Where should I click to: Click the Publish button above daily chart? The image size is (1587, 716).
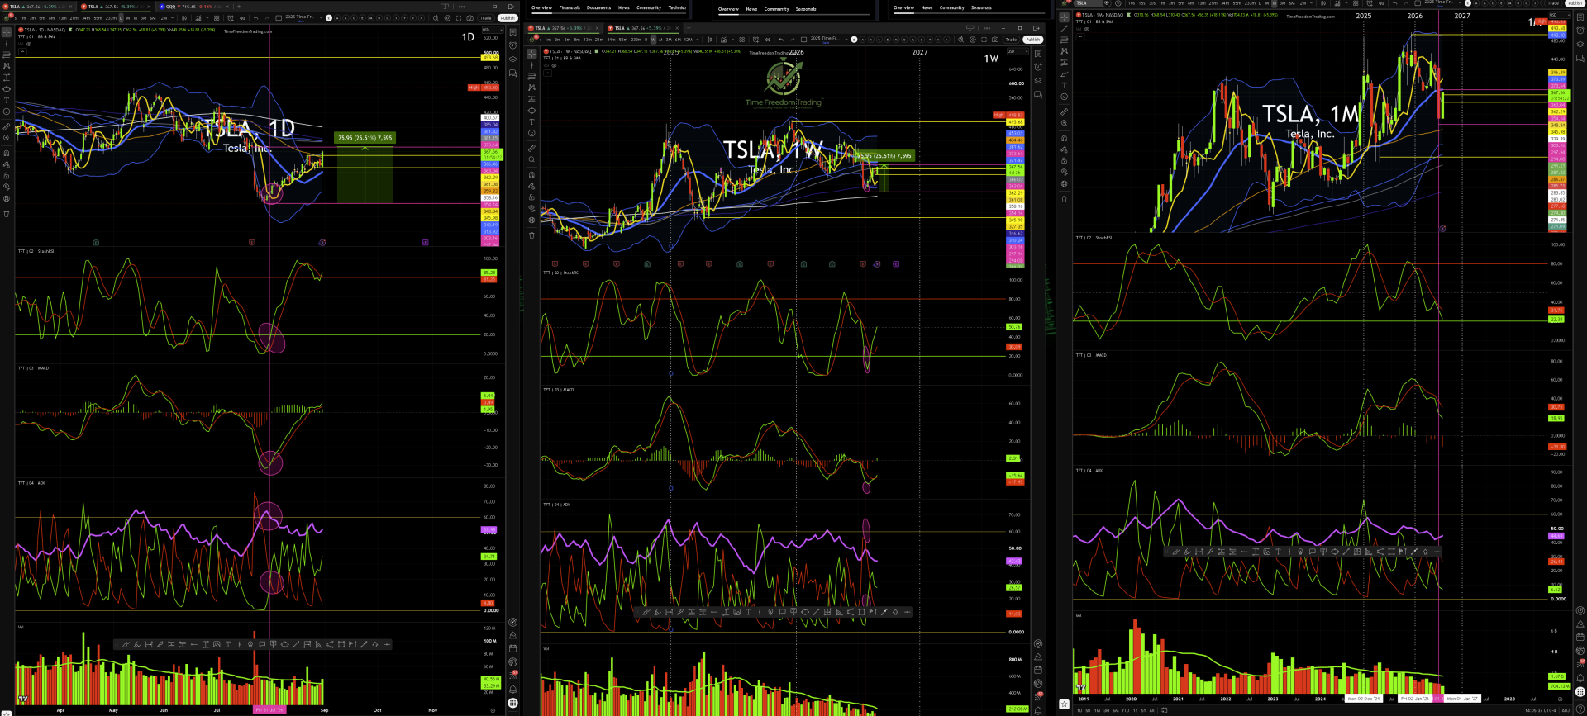pyautogui.click(x=508, y=18)
